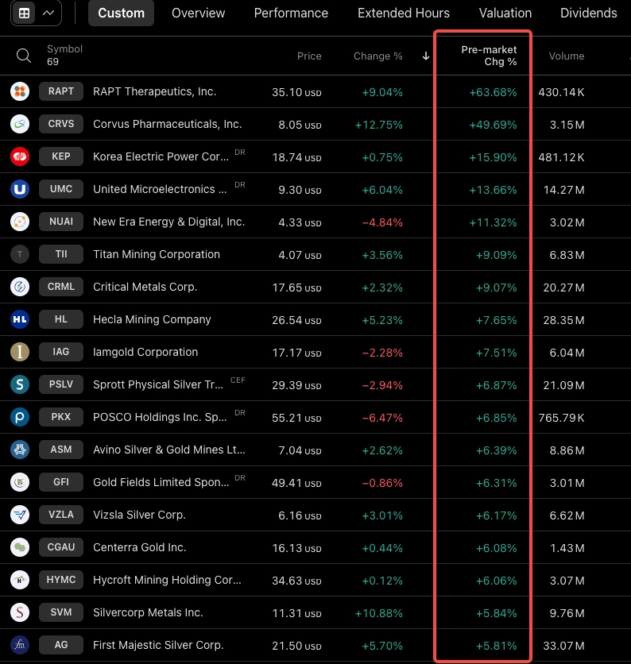Click the Critical Metals logo
The height and width of the screenshot is (664, 631).
(x=20, y=287)
